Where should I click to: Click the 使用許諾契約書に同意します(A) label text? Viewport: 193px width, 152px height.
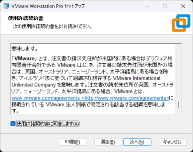pyautogui.click(x=48, y=124)
